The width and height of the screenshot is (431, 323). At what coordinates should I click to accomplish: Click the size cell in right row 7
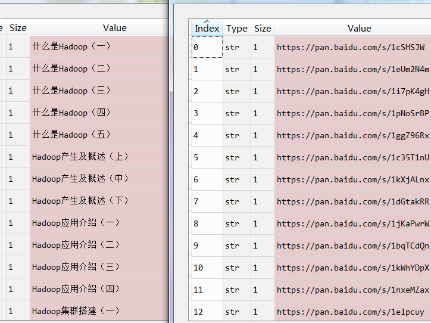click(263, 201)
